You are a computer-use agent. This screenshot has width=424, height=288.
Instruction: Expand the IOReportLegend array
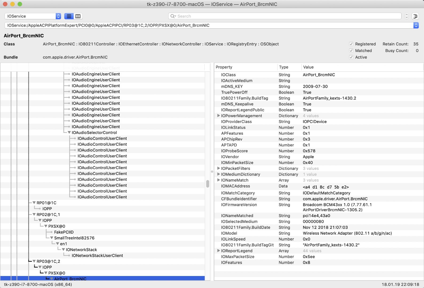[x=219, y=251]
